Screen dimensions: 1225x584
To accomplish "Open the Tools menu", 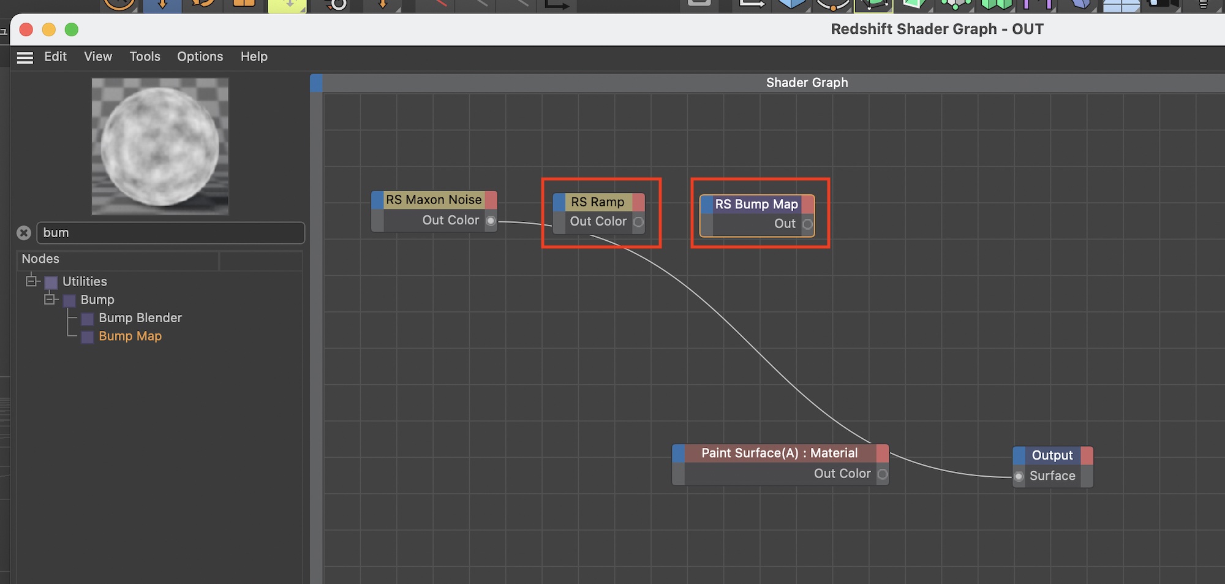I will 145,56.
